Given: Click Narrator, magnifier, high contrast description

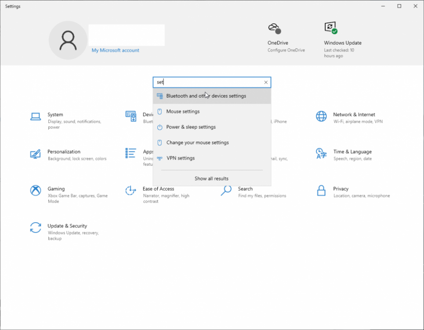Looking at the screenshot, I should click(x=166, y=198).
